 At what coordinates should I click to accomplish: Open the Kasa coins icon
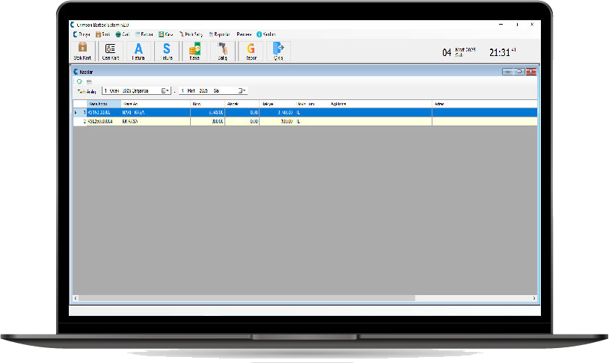point(195,50)
